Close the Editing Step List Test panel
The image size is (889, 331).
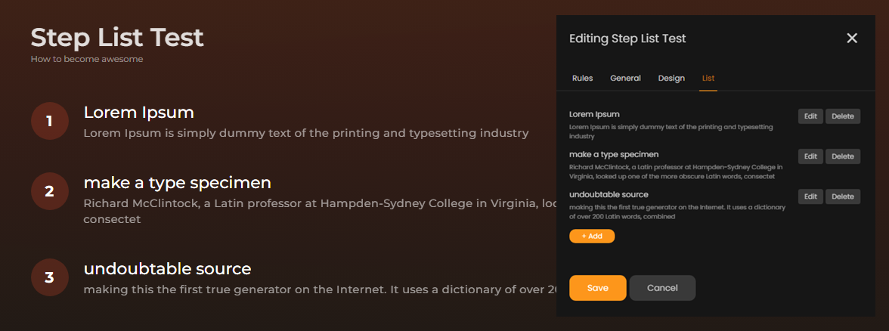(851, 38)
